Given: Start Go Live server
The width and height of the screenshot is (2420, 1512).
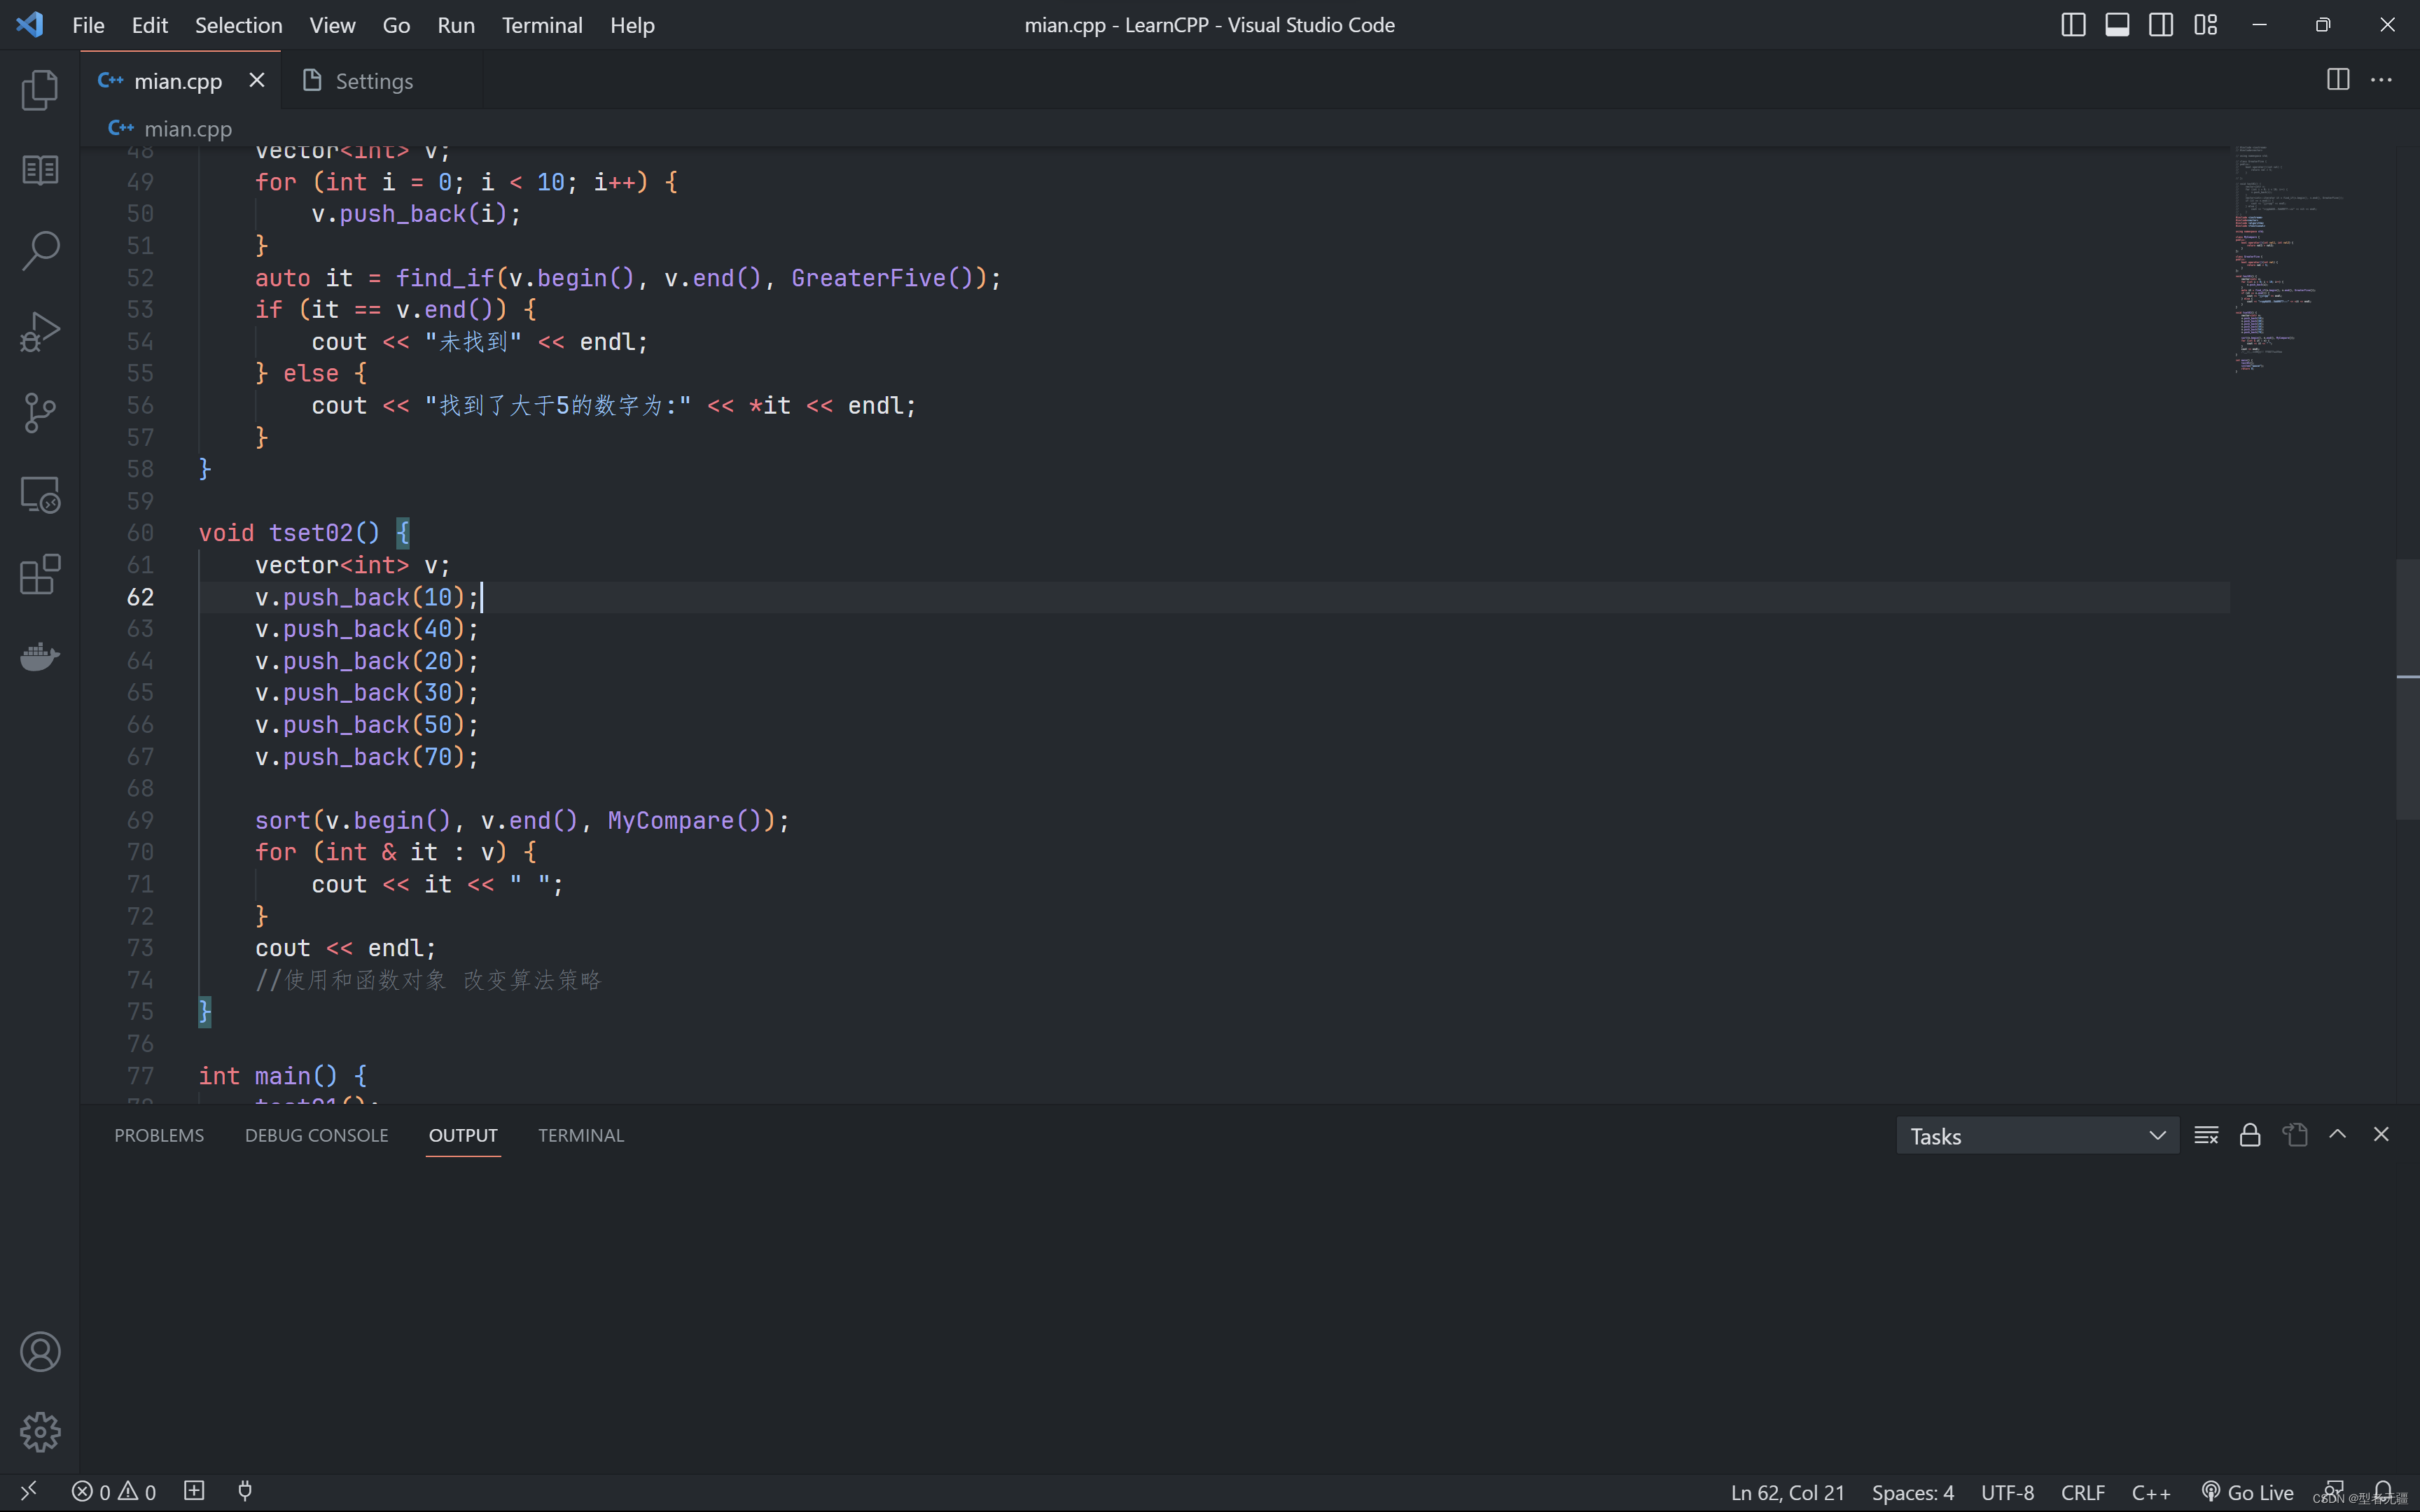Looking at the screenshot, I should pyautogui.click(x=2247, y=1492).
